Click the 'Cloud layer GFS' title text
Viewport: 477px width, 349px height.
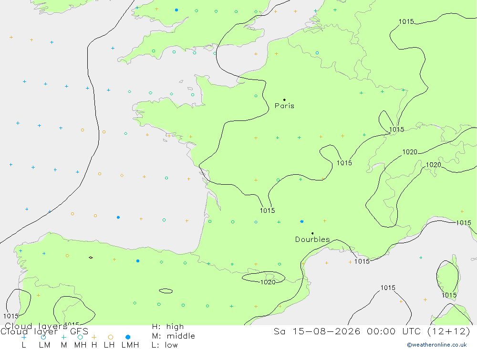44,331
